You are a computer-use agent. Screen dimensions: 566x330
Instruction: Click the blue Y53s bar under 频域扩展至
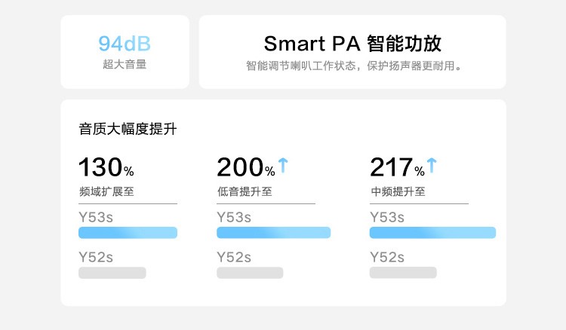point(128,233)
